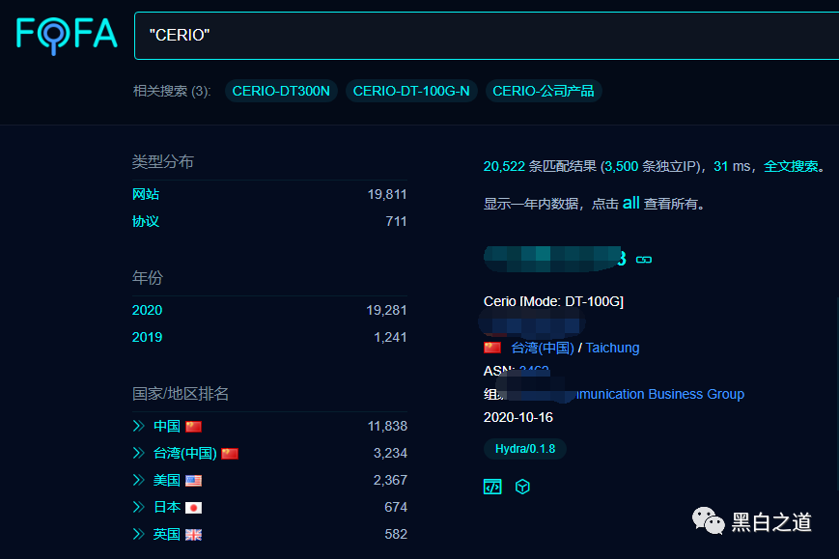
Task: Click the 582 count for 英国
Action: [x=396, y=534]
